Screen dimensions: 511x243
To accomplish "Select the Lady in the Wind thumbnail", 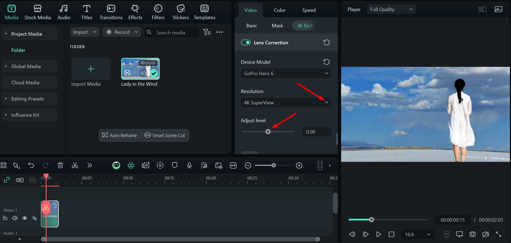I will click(140, 69).
